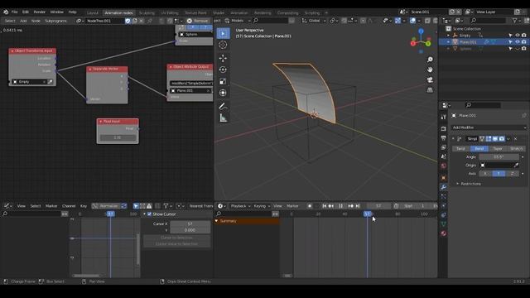The height and width of the screenshot is (298, 530).
Task: Toggle visibility eye for Empty in outliner
Action: [517, 35]
